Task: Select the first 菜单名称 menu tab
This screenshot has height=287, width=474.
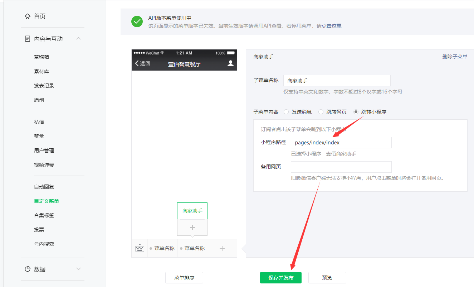Action: tap(162, 248)
